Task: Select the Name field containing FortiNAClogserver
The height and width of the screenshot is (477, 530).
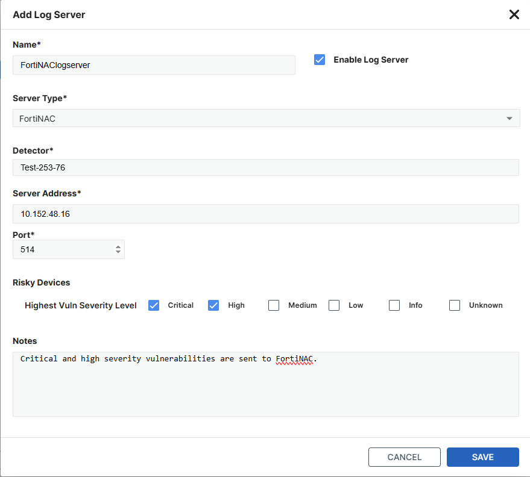Action: pos(154,65)
